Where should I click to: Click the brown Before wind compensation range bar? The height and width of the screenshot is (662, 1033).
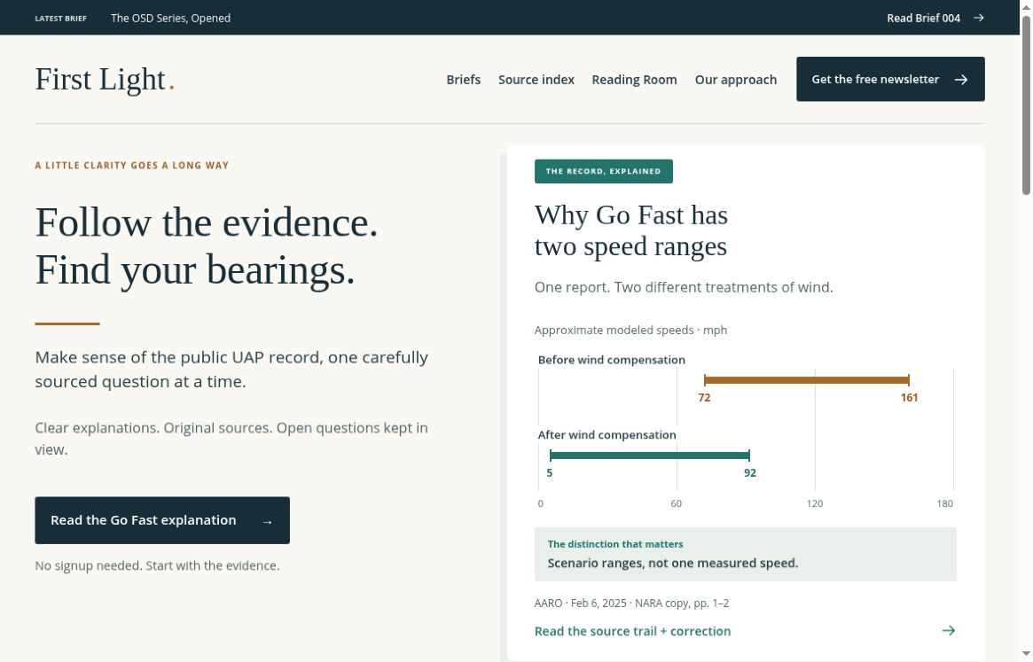click(806, 380)
